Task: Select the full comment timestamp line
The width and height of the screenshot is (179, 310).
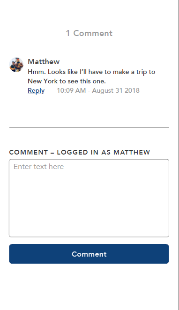Action: tap(98, 90)
